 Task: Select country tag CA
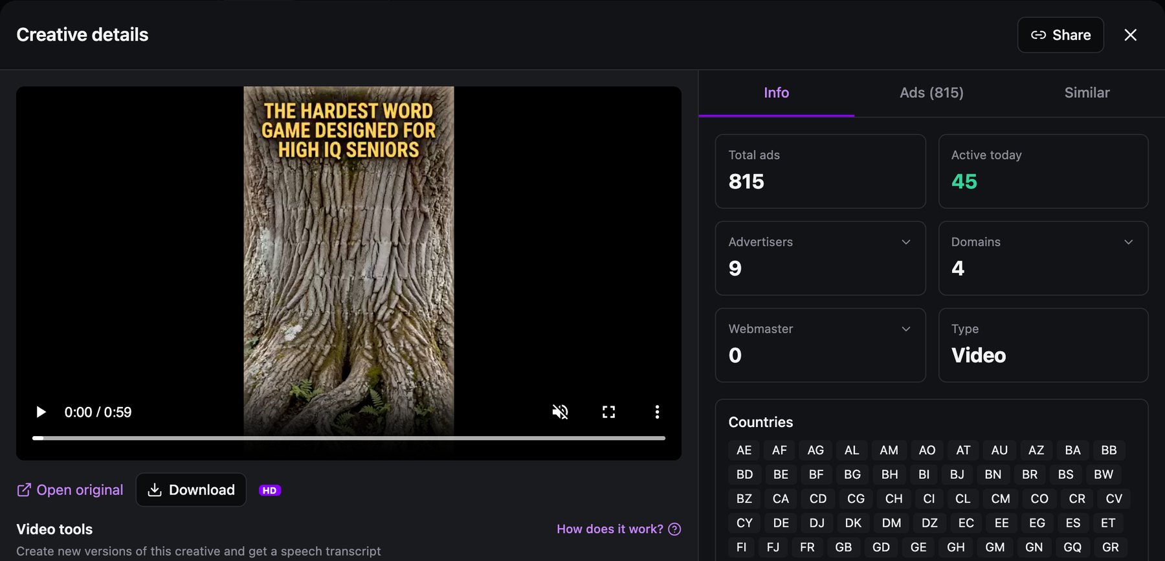pyautogui.click(x=781, y=499)
